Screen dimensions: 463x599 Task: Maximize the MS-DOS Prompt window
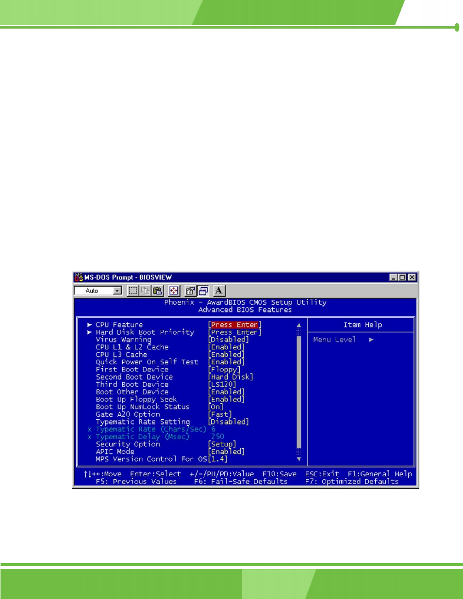402,277
